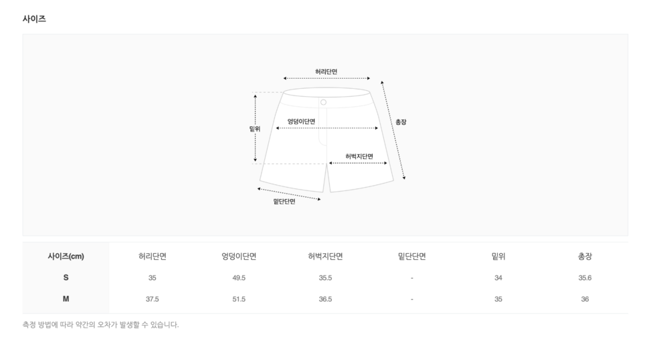Click the 37.5 waist value for size M

pos(153,299)
